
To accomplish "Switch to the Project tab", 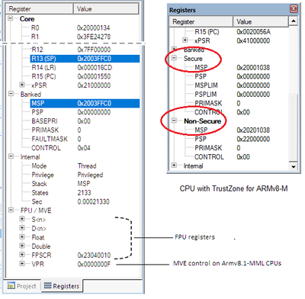I will pos(22,286).
